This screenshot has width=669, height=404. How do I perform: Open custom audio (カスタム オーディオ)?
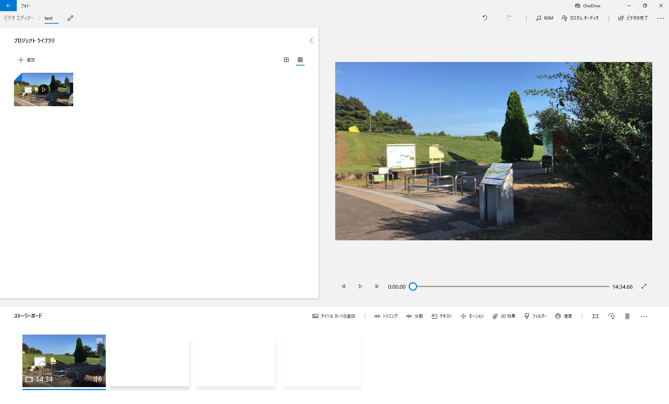[580, 18]
